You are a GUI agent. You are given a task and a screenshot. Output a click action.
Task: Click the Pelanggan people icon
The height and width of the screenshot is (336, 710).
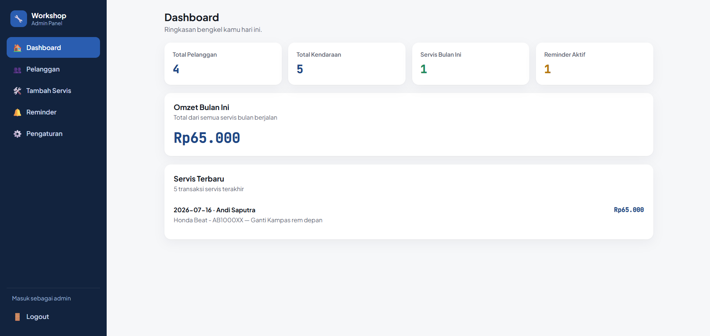click(17, 70)
